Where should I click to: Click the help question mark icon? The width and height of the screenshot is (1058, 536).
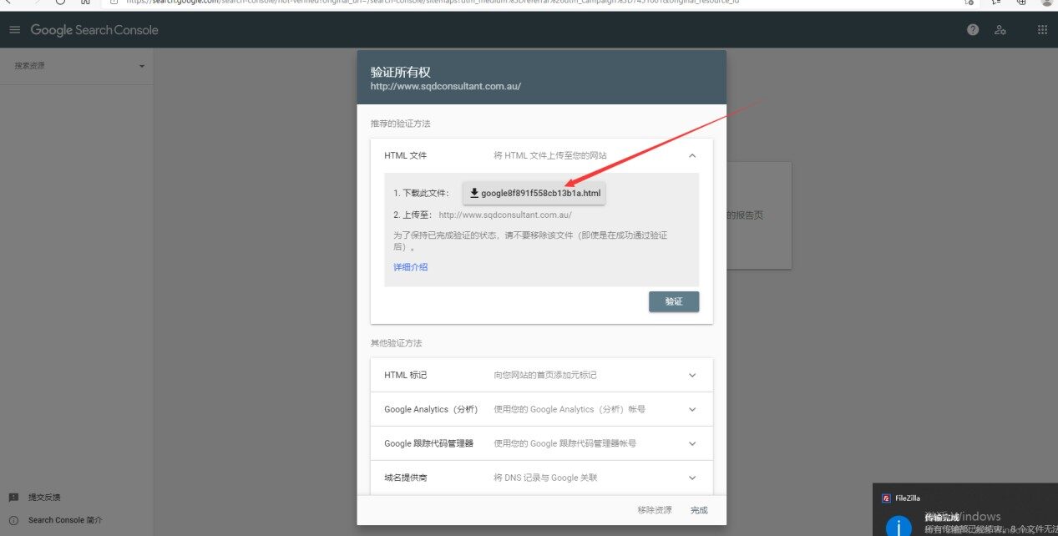click(x=973, y=30)
